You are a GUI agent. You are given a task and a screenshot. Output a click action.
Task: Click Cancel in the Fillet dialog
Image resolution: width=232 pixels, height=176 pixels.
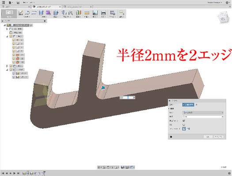coord(219,137)
